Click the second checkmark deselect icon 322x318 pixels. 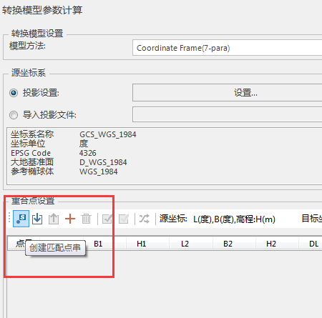(x=124, y=219)
